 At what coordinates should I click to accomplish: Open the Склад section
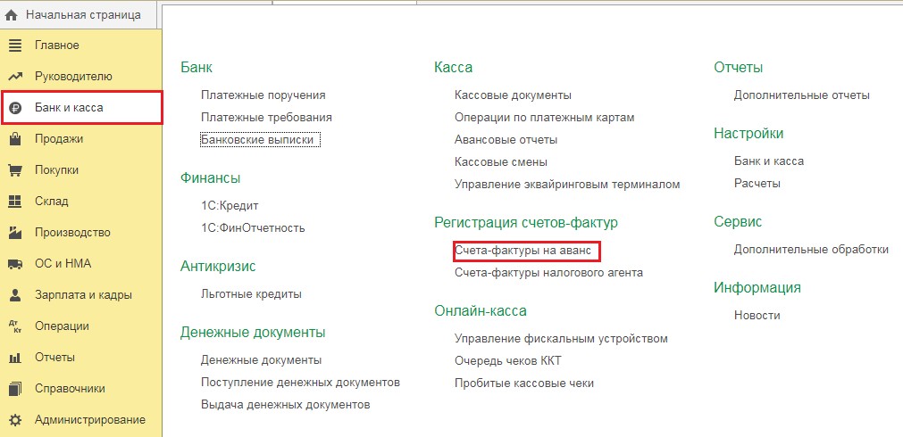click(81, 202)
